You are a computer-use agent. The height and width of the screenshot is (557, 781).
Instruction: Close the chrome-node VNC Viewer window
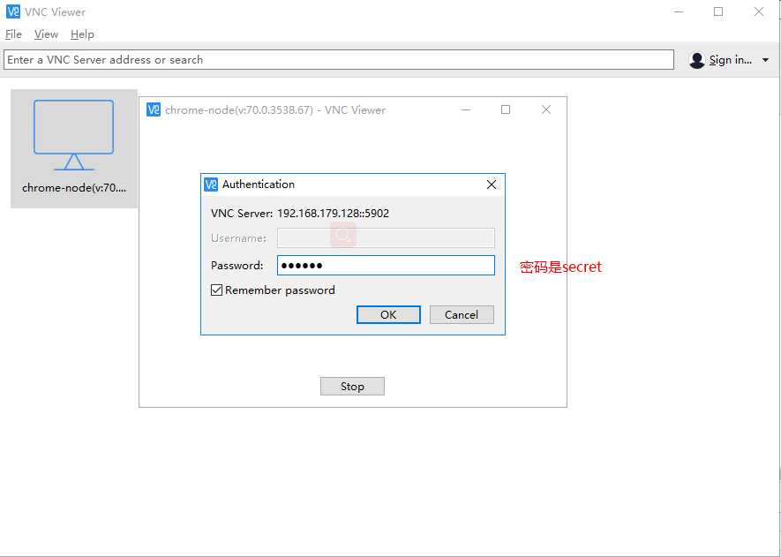pos(546,109)
